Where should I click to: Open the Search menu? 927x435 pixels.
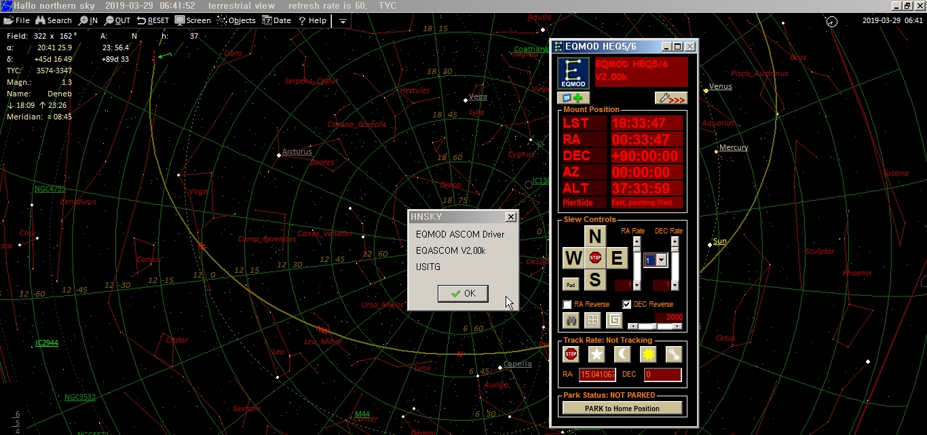click(x=54, y=20)
